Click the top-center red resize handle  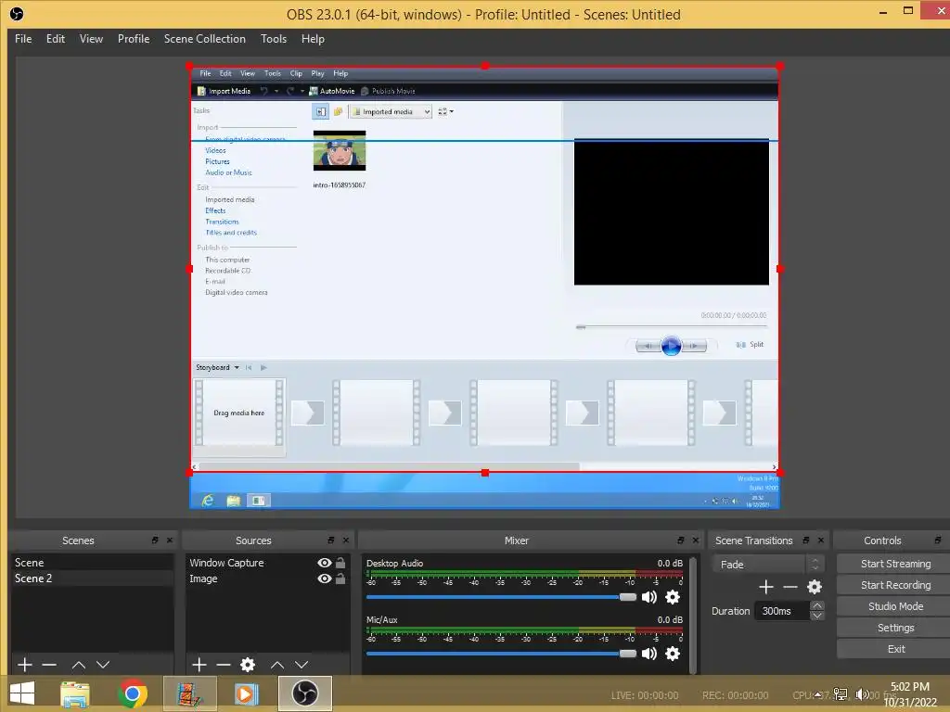coord(484,66)
